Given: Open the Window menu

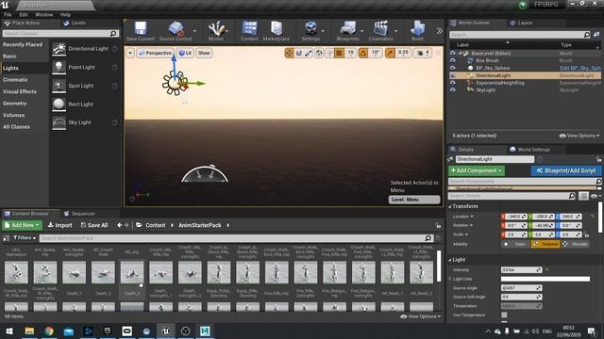Looking at the screenshot, I should (44, 15).
